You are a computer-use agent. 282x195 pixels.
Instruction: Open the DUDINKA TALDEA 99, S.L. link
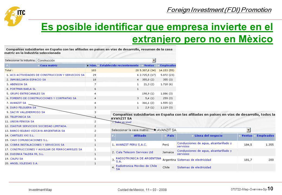tap(27, 154)
